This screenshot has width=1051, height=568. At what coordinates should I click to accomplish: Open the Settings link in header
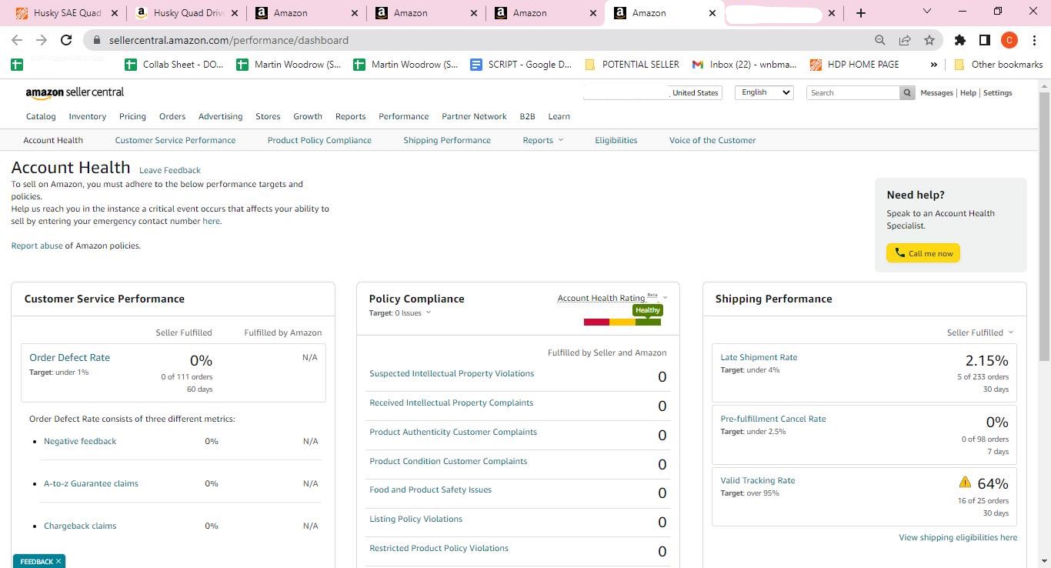997,92
